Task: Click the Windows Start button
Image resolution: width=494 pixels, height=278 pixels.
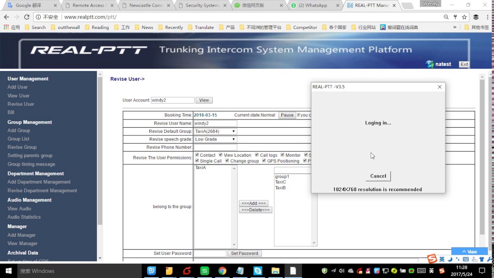Action: pos(8,271)
